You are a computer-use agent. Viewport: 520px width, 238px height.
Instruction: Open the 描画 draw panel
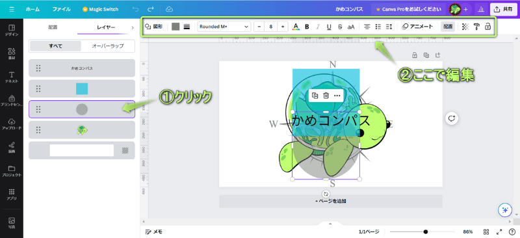click(12, 148)
